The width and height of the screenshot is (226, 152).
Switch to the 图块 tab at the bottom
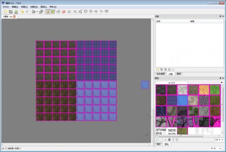167,144
